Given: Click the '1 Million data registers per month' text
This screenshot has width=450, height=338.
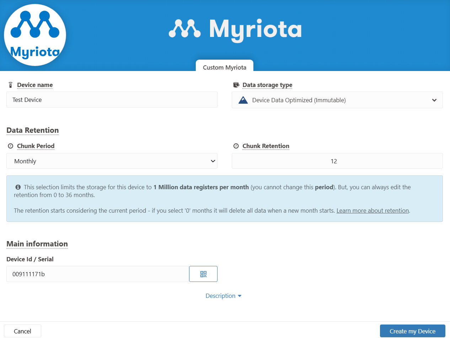Looking at the screenshot, I should pyautogui.click(x=201, y=187).
